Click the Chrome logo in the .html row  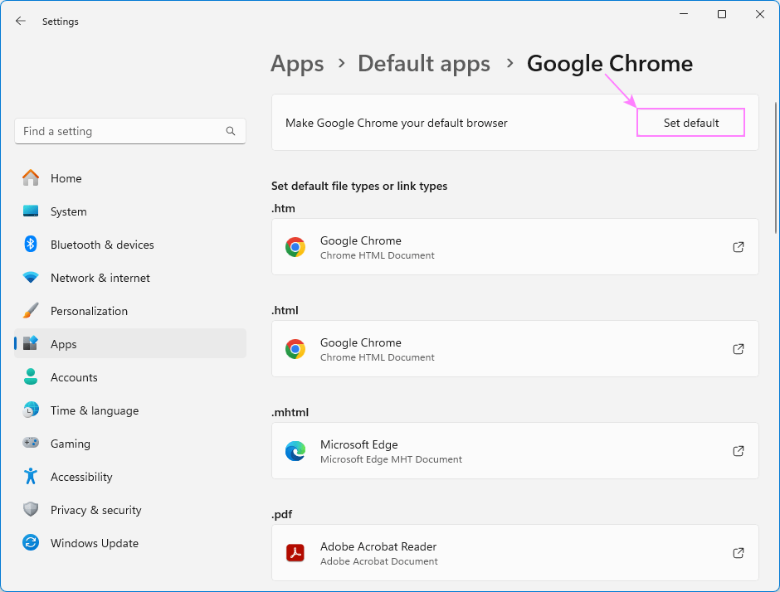295,349
